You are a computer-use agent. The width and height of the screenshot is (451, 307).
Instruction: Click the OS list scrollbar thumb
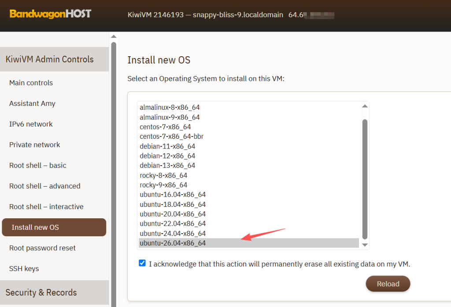coord(365,179)
